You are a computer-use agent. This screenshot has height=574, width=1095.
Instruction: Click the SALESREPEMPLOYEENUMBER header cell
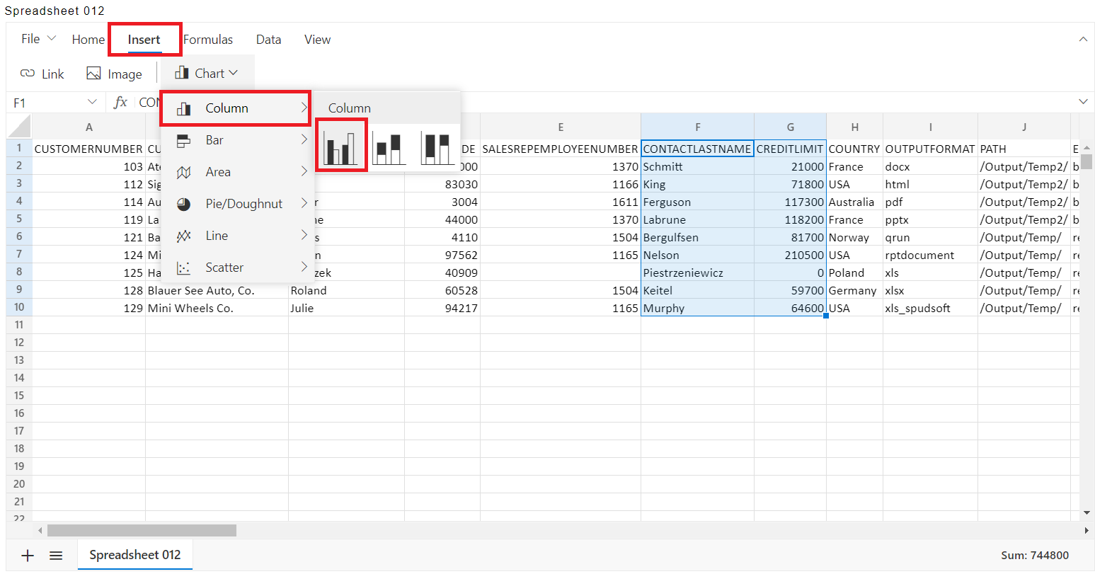561,149
